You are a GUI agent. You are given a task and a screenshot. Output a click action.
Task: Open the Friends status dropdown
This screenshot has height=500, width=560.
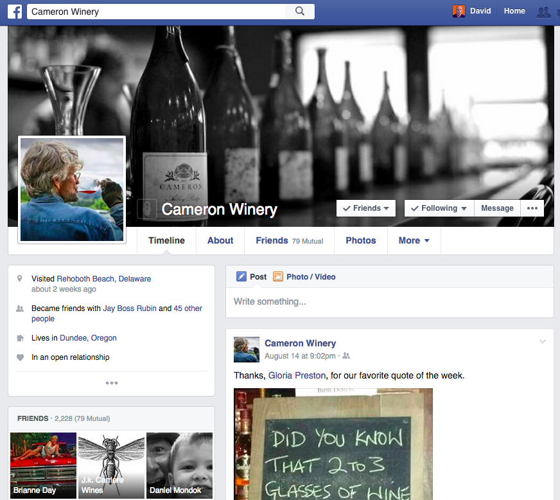click(366, 208)
